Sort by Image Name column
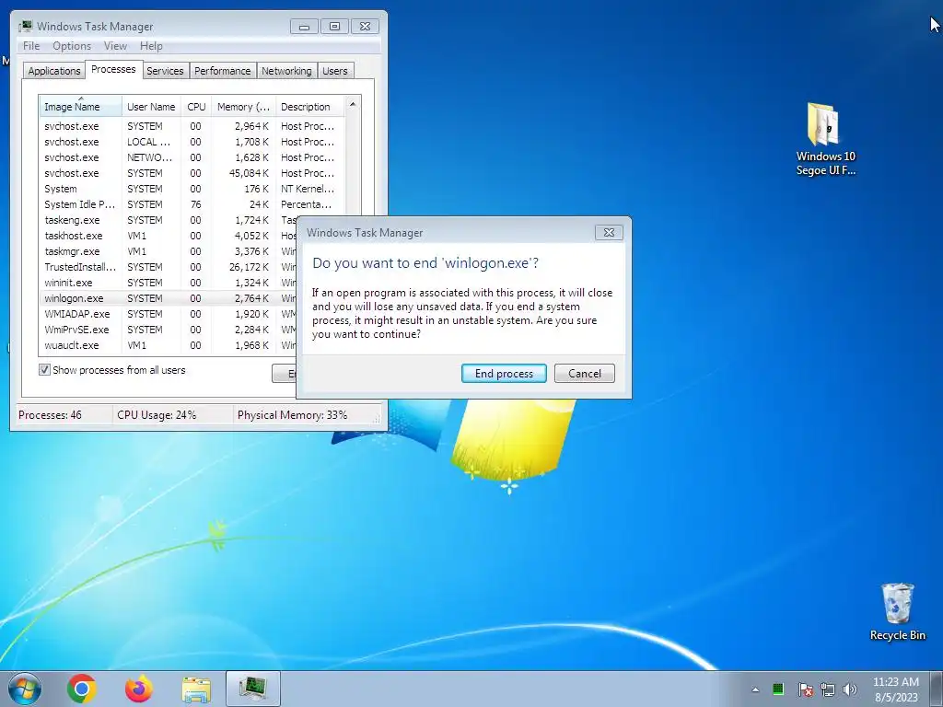Image resolution: width=943 pixels, height=707 pixels. pos(81,107)
